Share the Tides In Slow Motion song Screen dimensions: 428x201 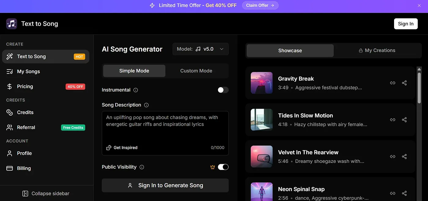[404, 120]
